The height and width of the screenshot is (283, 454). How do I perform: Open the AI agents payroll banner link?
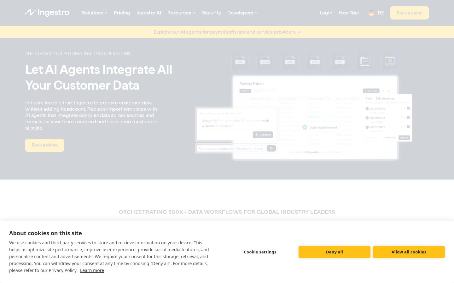(x=227, y=32)
